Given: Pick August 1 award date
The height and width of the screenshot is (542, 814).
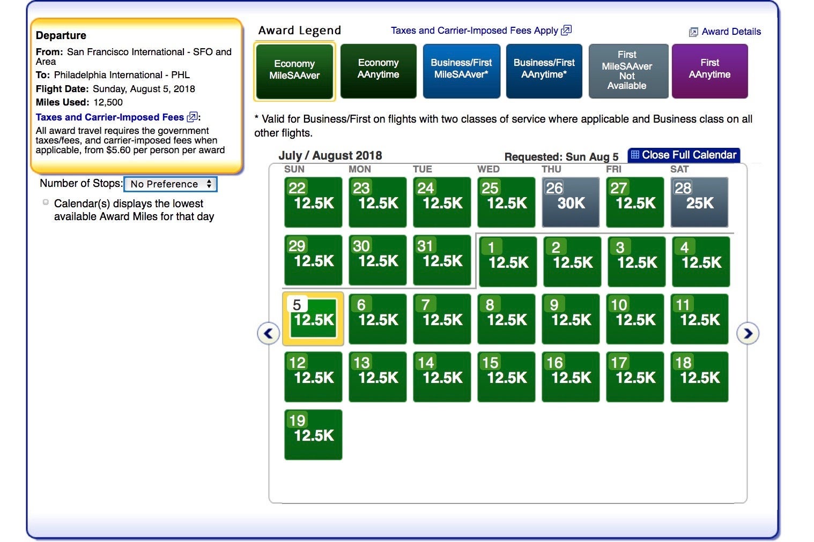Looking at the screenshot, I should pyautogui.click(x=507, y=261).
